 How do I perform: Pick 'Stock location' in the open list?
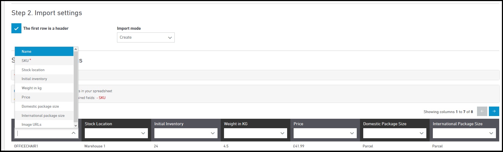pos(44,70)
